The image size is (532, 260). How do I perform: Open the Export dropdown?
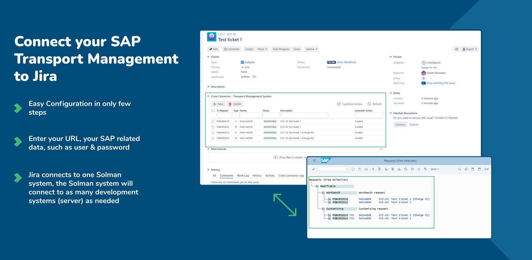tap(470, 49)
